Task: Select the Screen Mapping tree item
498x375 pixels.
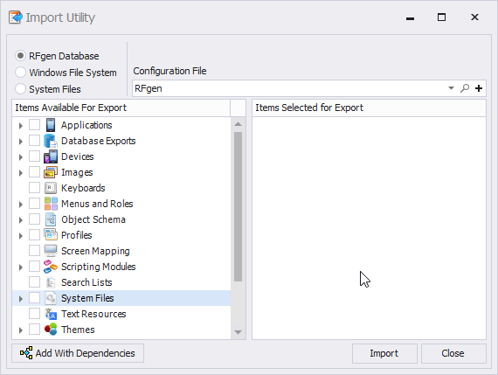Action: pos(95,251)
